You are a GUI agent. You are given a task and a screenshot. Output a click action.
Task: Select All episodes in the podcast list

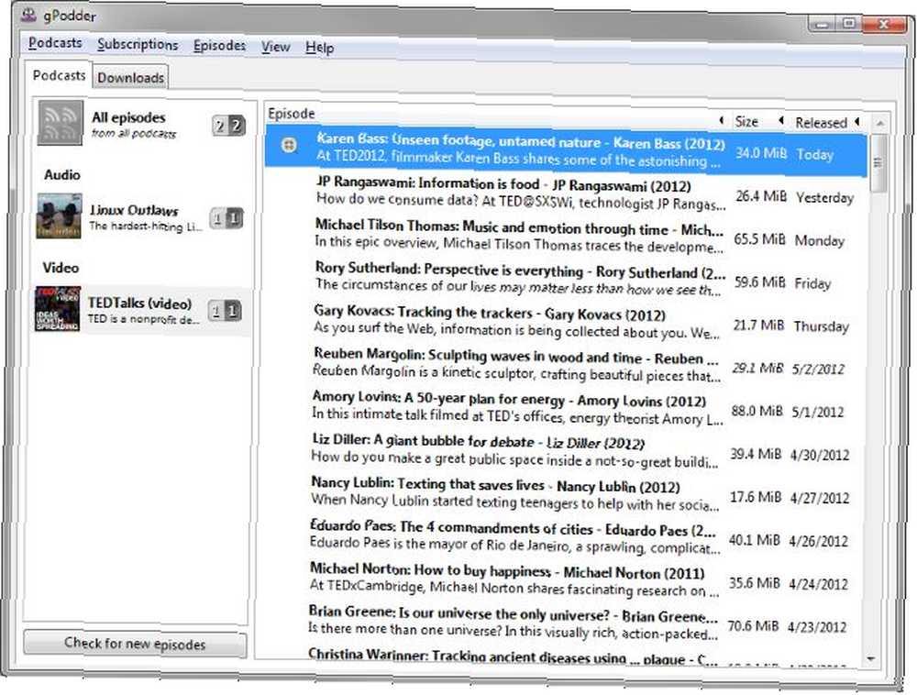[x=141, y=124]
